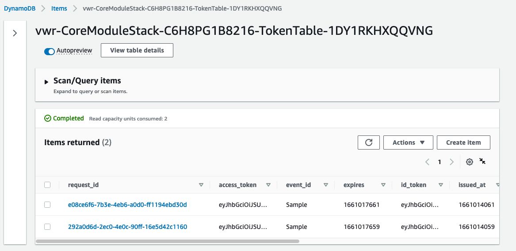Screen dimensions: 516x251
Task: Select checkbox for item e08ce6f6
Action: pyautogui.click(x=47, y=205)
